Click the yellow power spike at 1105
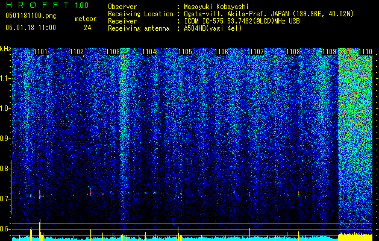 pyautogui.click(x=178, y=234)
